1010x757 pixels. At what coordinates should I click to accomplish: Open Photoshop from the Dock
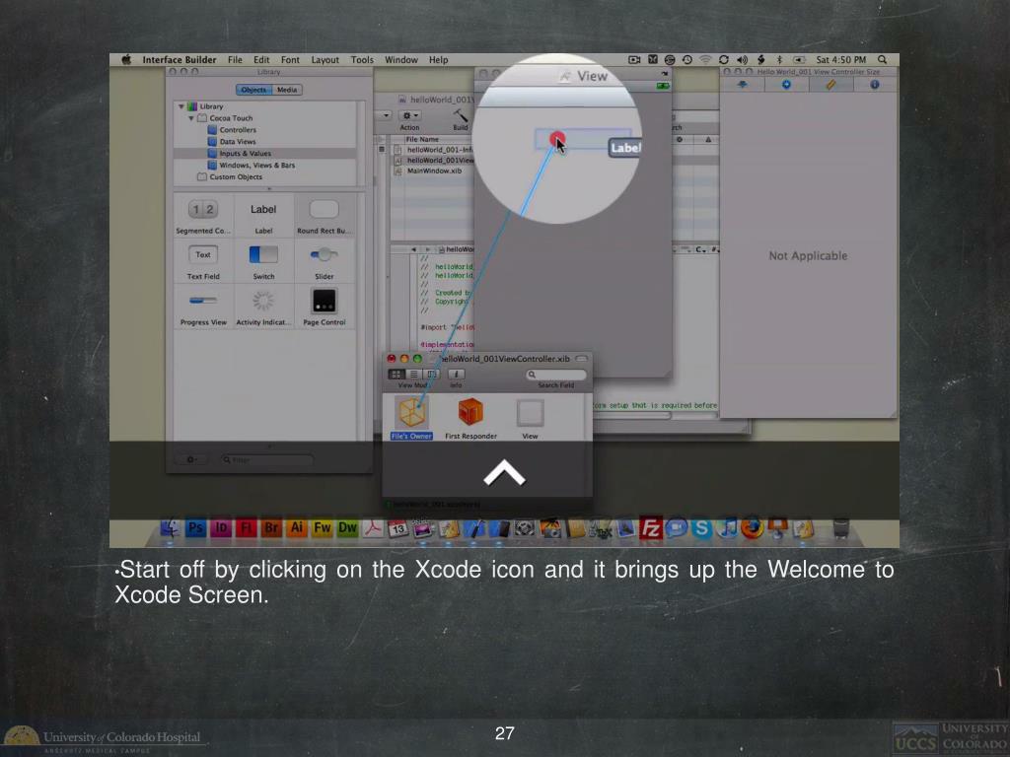click(195, 528)
